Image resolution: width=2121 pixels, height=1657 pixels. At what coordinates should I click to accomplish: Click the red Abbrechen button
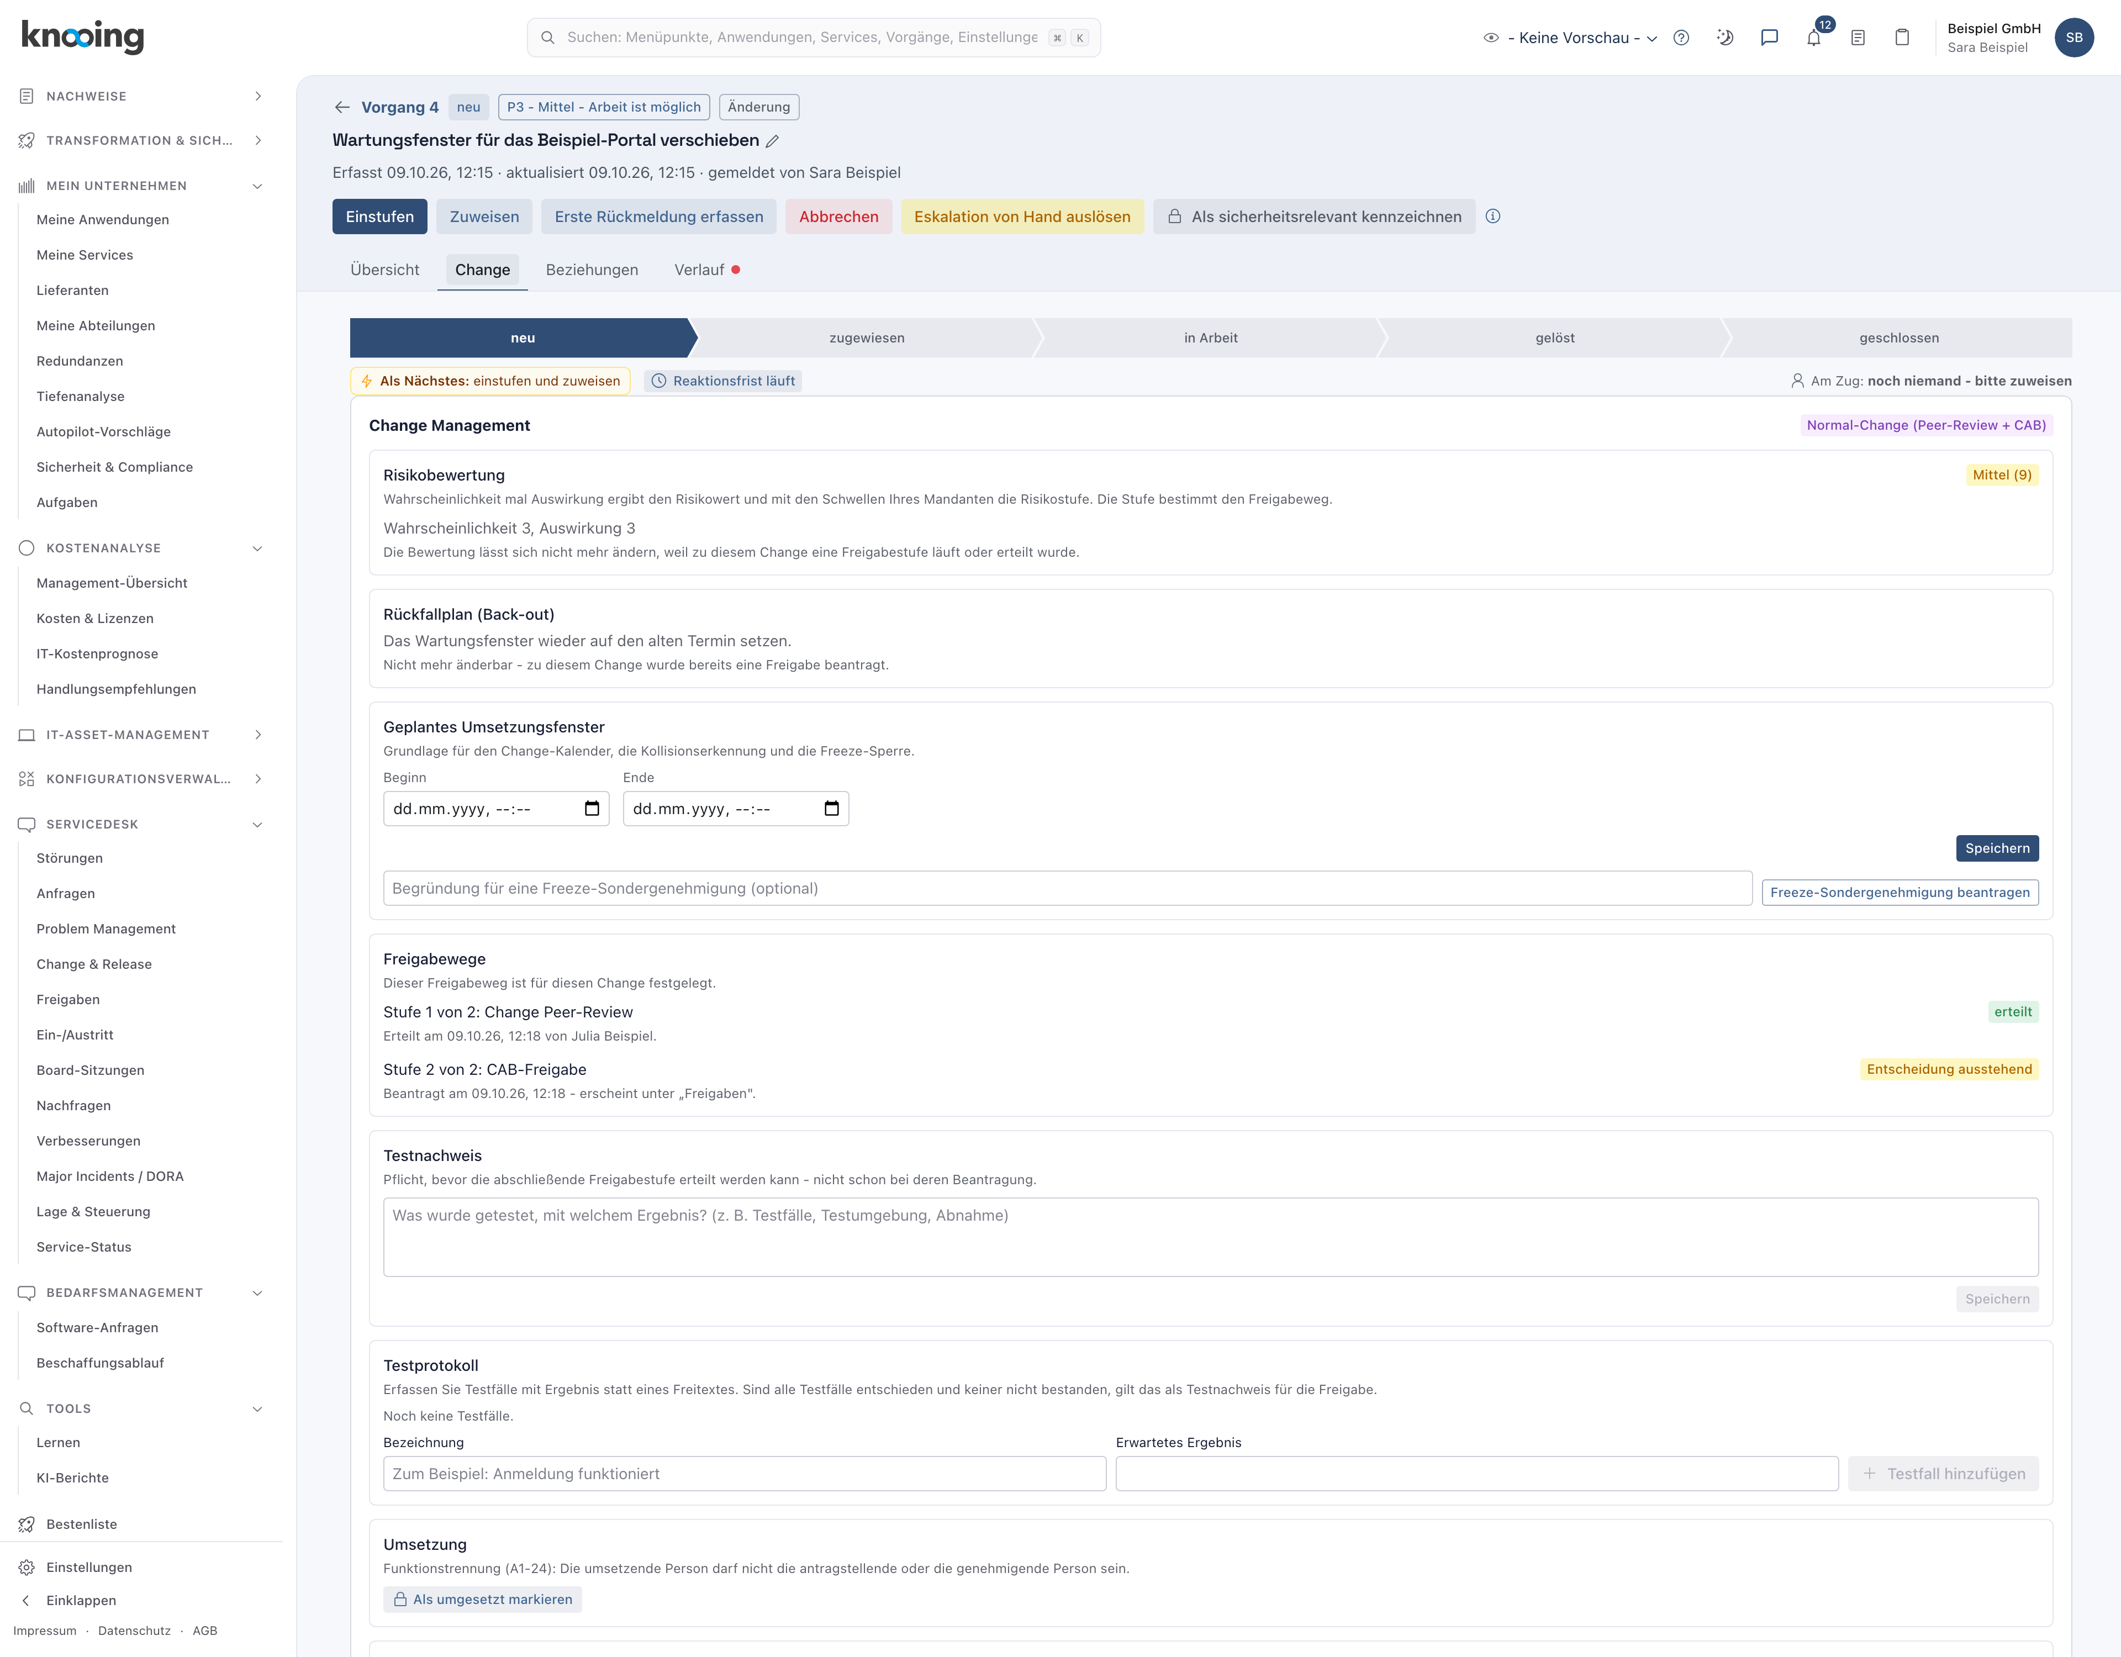point(839,217)
